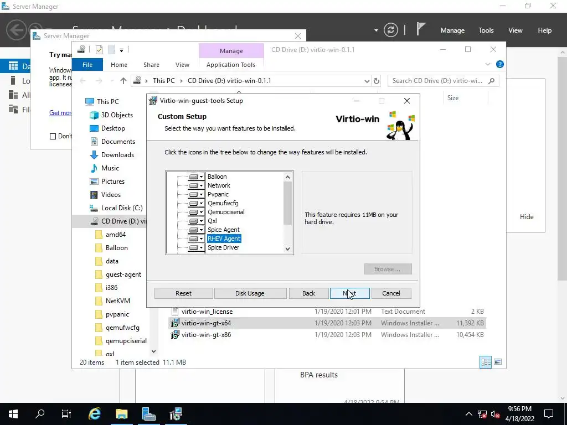Select the virtio-win-gt-x64 installer file
The height and width of the screenshot is (425, 567).
click(206, 323)
